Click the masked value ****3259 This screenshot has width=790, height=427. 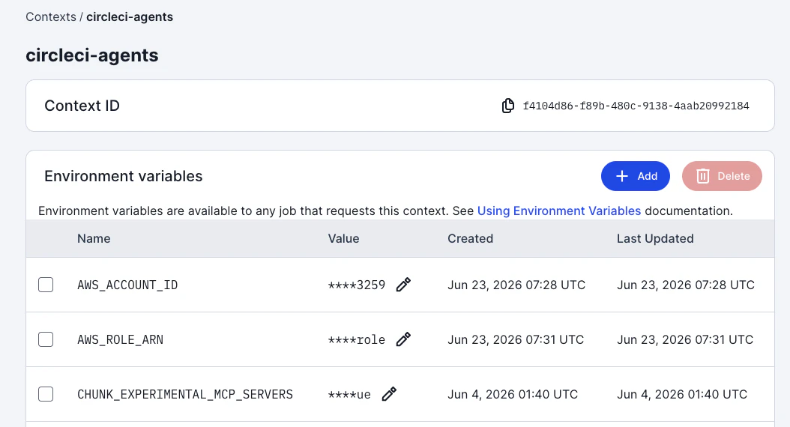point(357,285)
